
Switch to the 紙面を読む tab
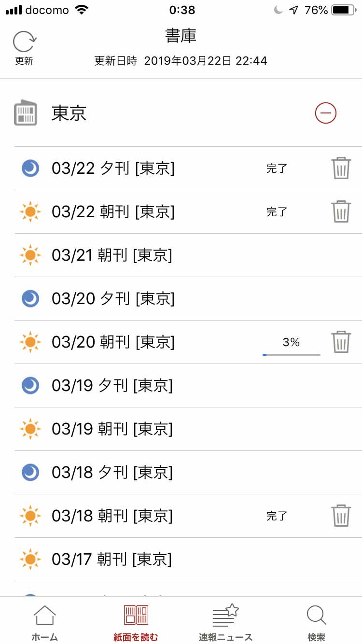point(136,622)
